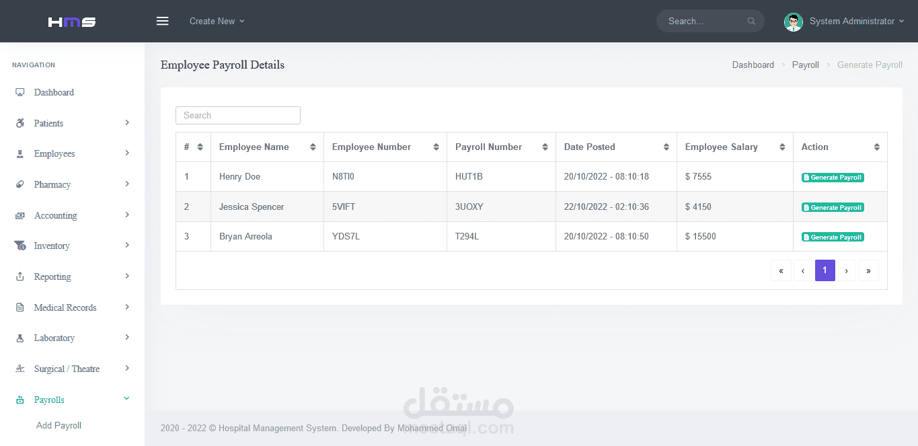Click the System Administrator avatar image

coord(794,22)
